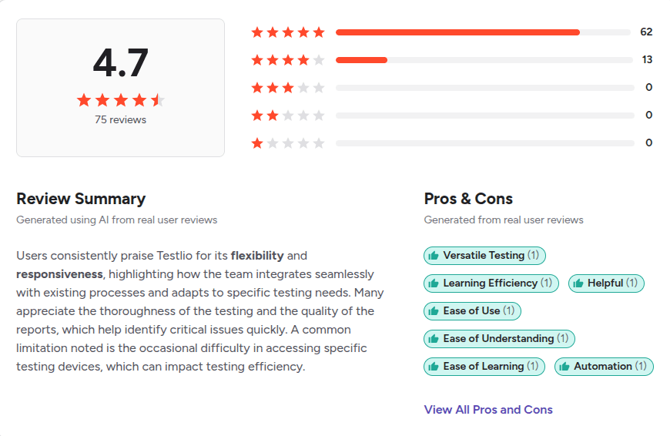670x436 pixels.
Task: Click the 4-star rating progress bar
Action: coord(483,60)
